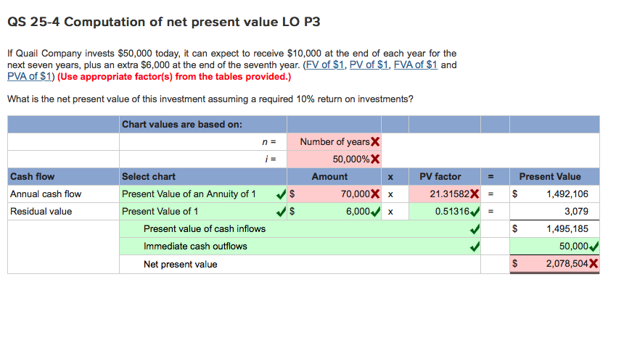
Task: Select the red 'Use appropriate factor(s)' instruction text
Action: click(174, 76)
